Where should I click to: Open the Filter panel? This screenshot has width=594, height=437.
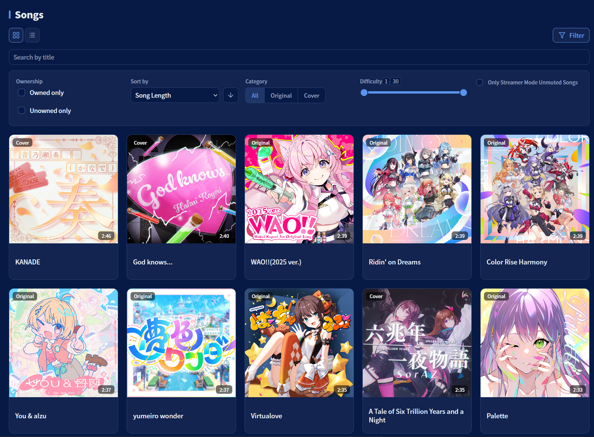click(x=571, y=35)
